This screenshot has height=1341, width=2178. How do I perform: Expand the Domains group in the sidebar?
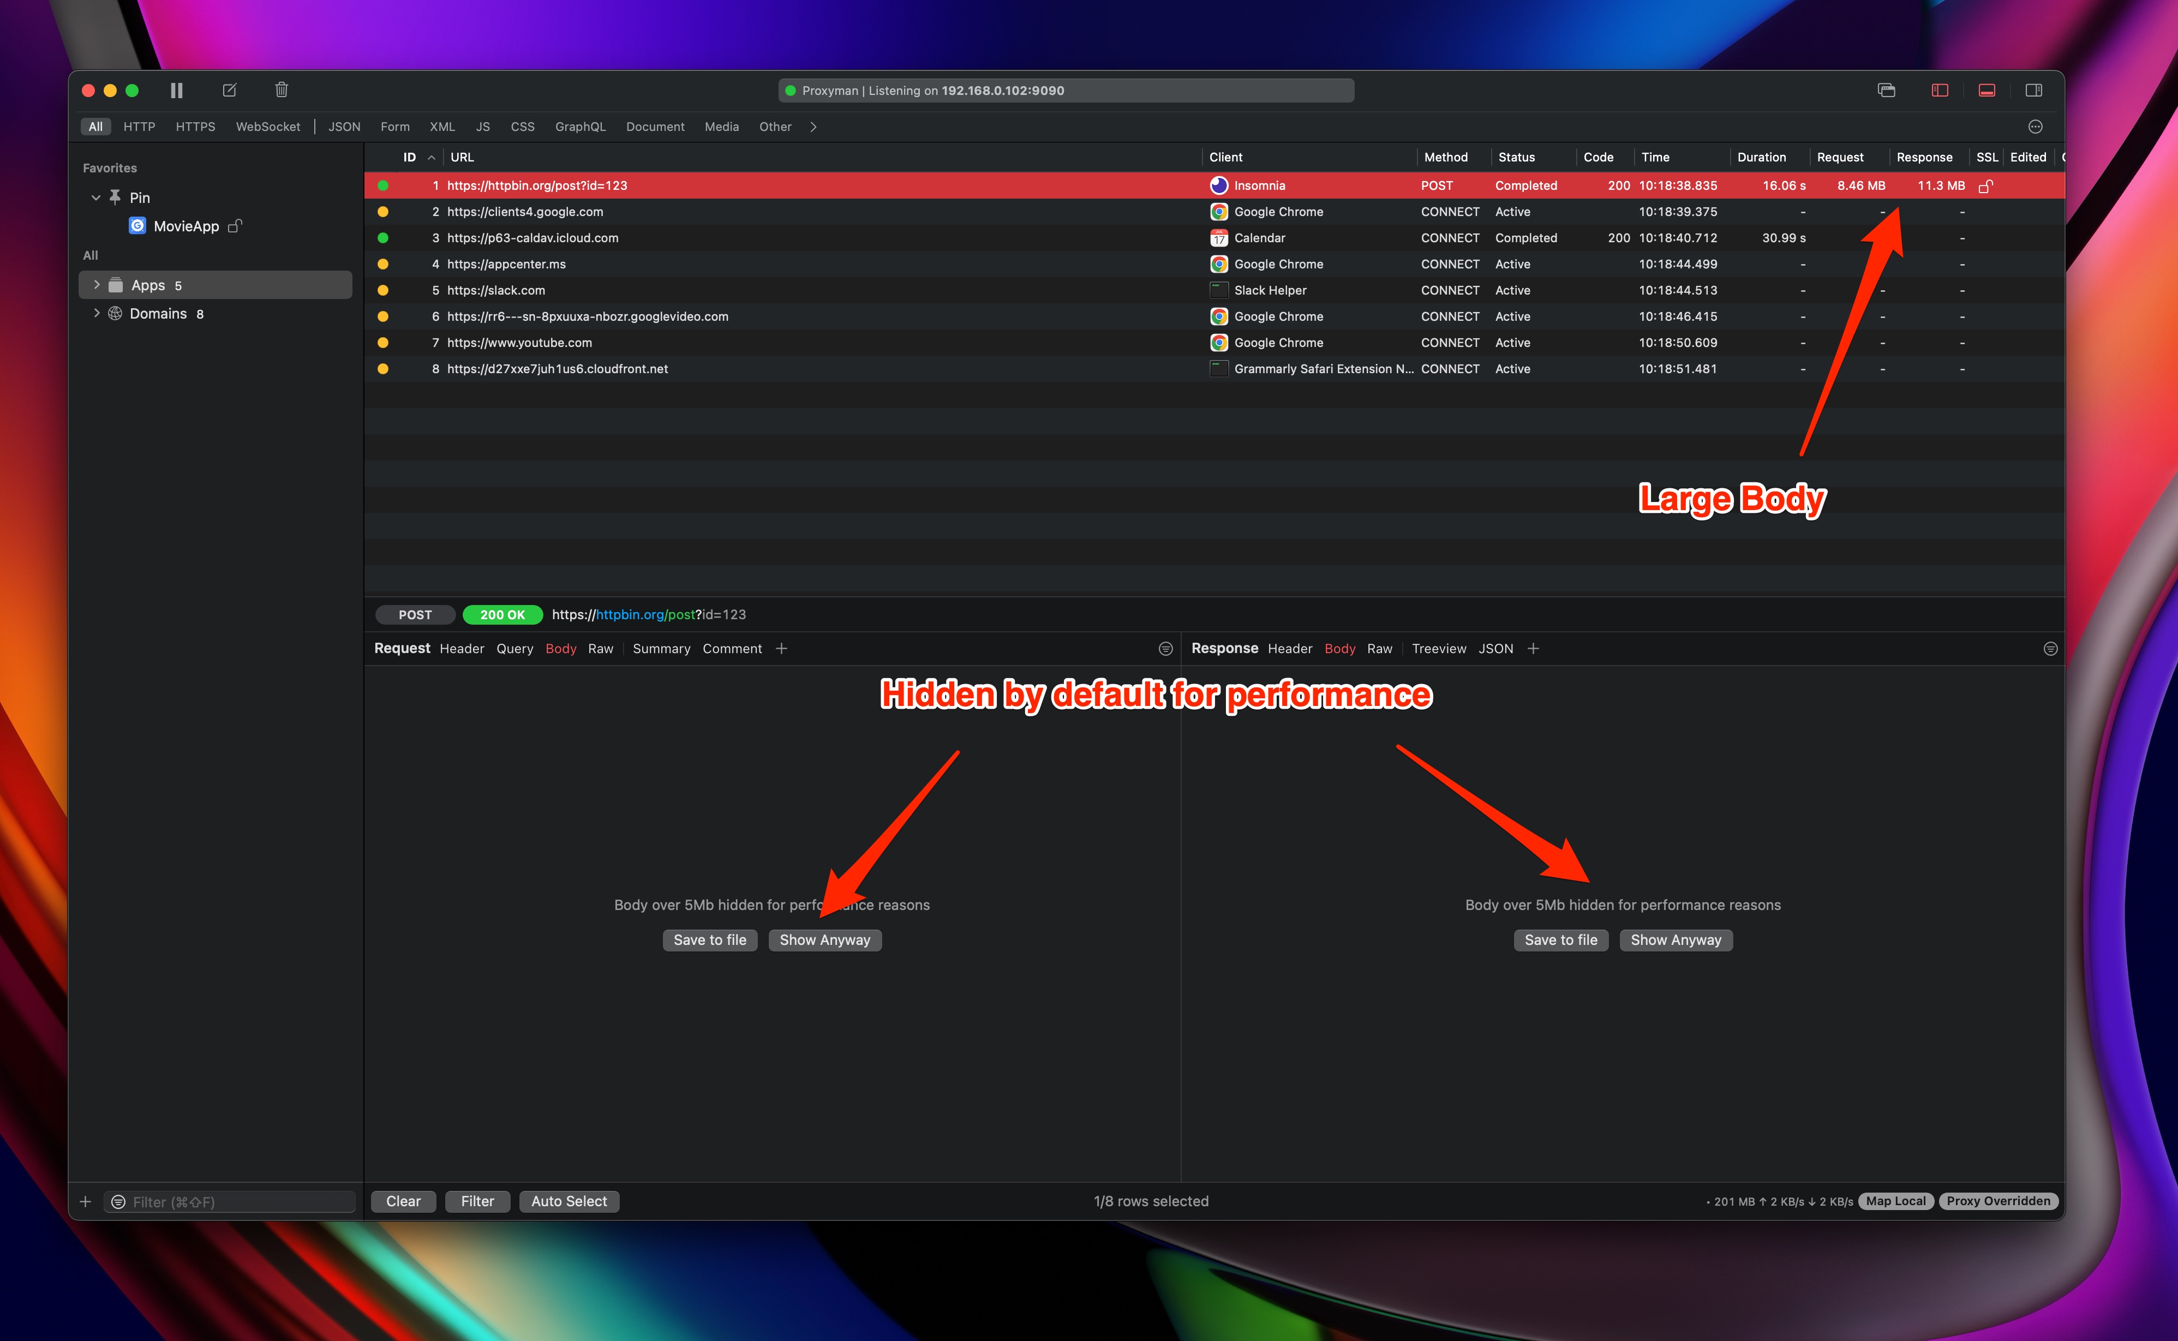(x=98, y=313)
